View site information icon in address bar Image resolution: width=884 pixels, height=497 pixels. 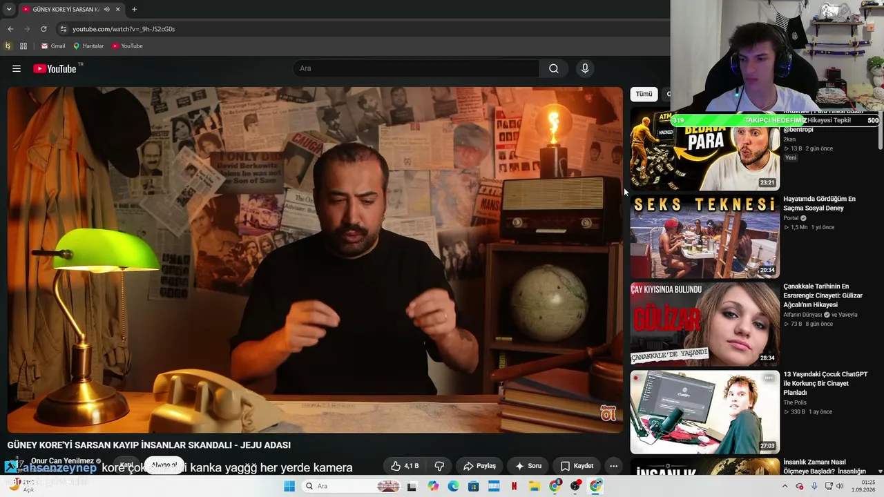pos(64,29)
